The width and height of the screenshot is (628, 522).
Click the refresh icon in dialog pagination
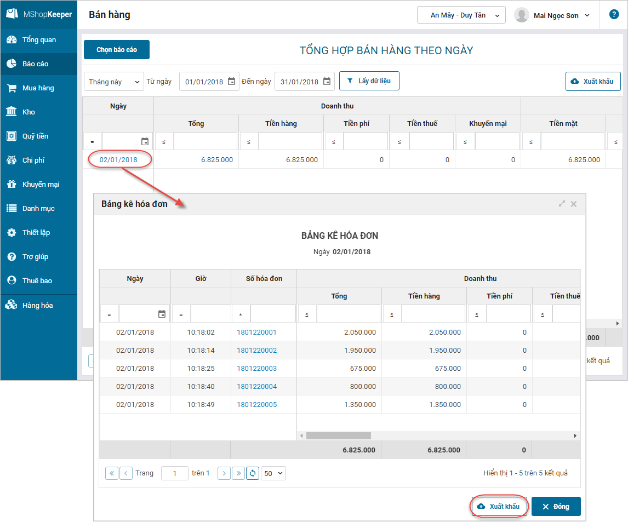coord(252,473)
